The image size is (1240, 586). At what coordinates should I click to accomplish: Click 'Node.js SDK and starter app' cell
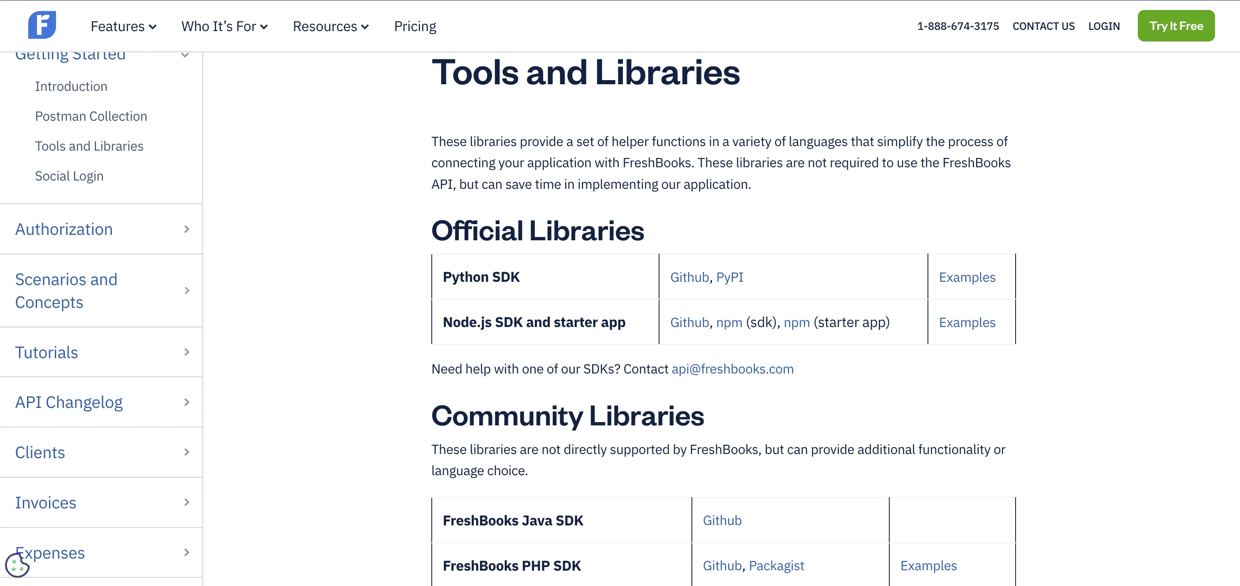(545, 322)
